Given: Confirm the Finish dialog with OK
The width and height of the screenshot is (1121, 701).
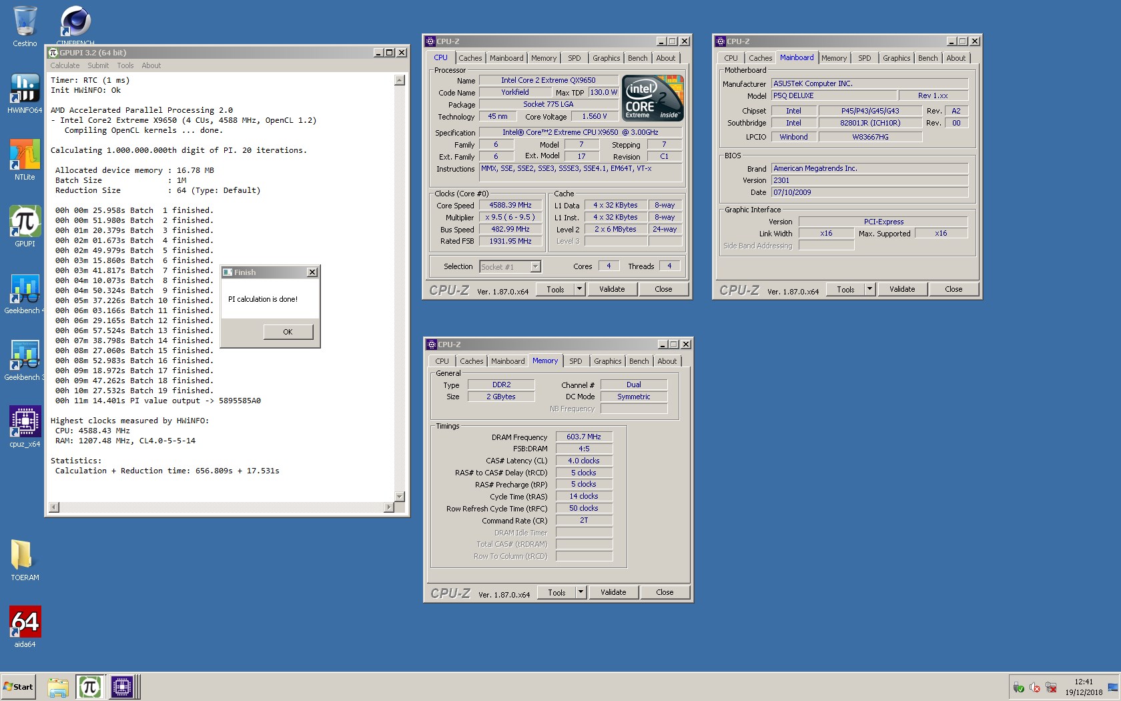Looking at the screenshot, I should tap(288, 332).
